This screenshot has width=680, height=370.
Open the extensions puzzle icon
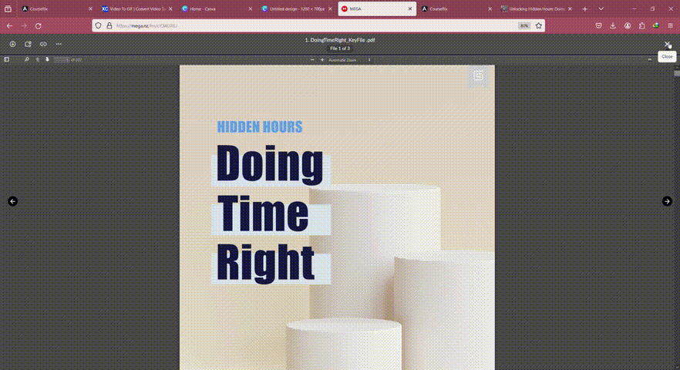coord(641,26)
